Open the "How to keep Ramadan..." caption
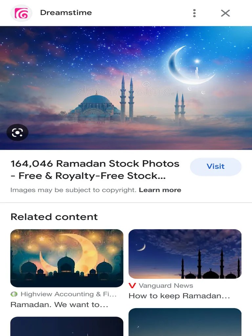Viewport: 252px width, 336px height. pyautogui.click(x=179, y=296)
